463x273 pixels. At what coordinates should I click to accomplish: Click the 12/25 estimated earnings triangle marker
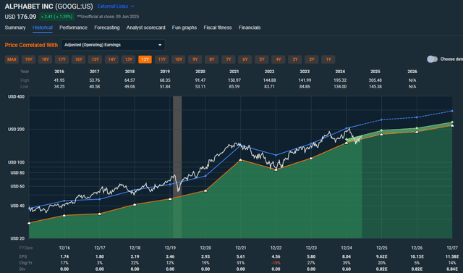tap(381, 135)
